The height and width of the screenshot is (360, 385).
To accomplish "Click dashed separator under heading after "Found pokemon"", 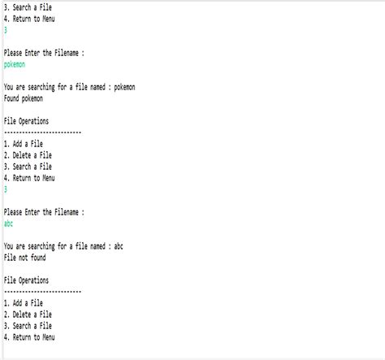I will click(42, 132).
